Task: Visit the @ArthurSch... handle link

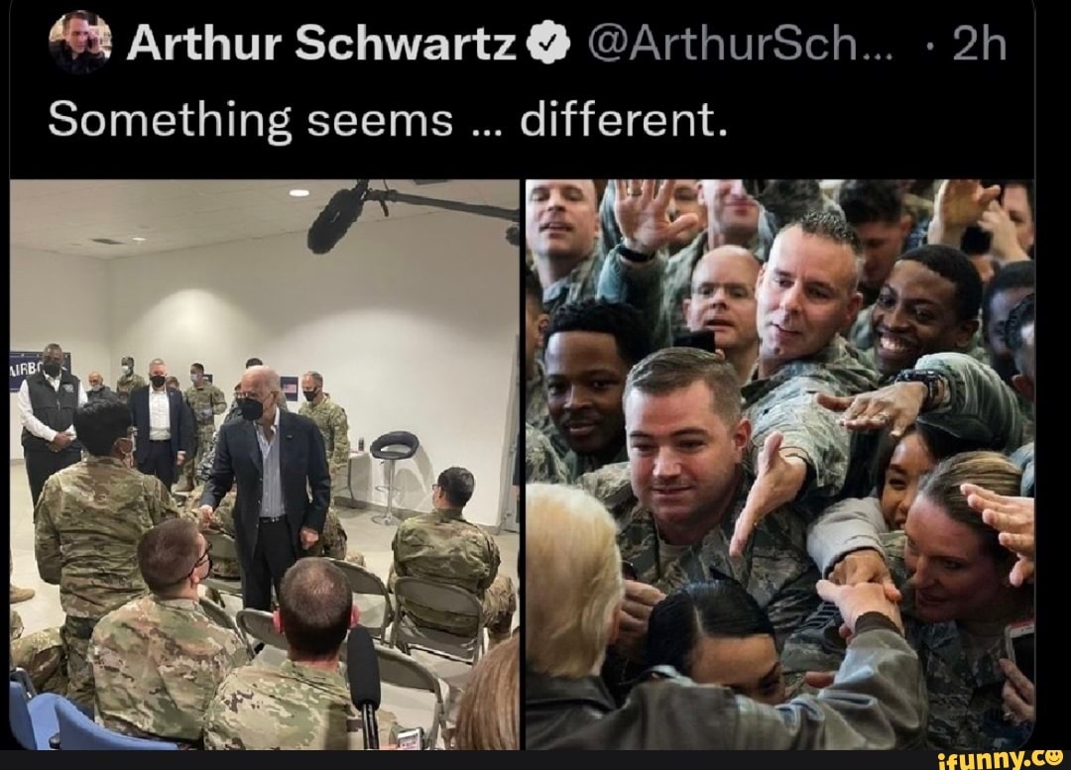Action: point(740,45)
